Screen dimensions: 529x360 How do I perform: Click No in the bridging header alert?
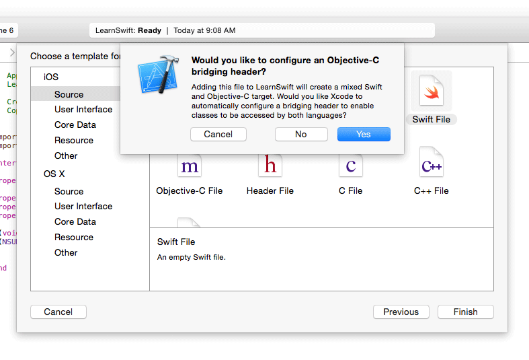tap(301, 134)
